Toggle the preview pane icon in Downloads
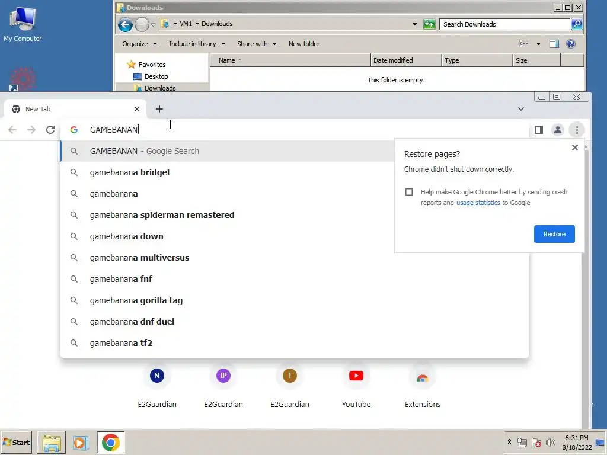The height and width of the screenshot is (455, 607). [x=554, y=44]
